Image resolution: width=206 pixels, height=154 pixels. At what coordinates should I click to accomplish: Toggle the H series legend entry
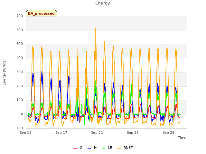92,148
